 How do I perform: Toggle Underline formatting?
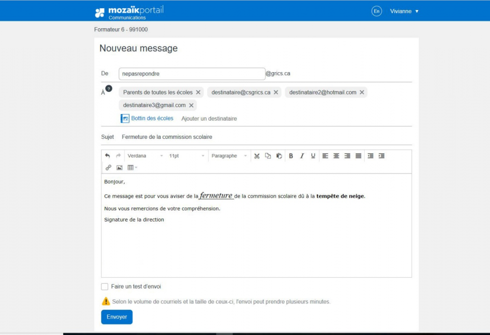313,156
